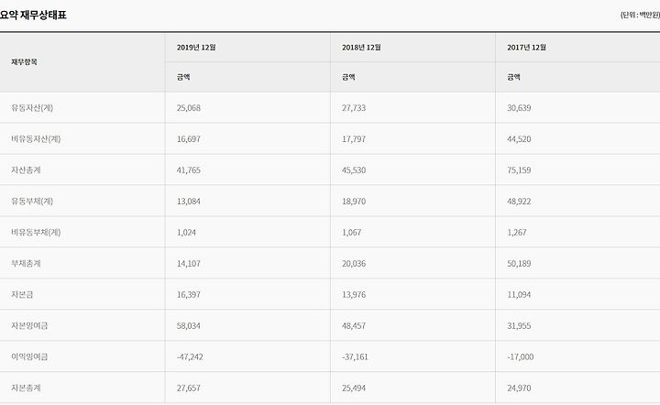Screen dimensions: 660x405
Task: Click the 자본잉여금 row label
Action: click(29, 326)
